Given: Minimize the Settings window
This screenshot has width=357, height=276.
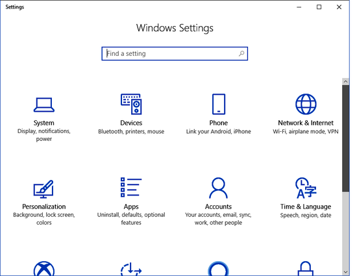Looking at the screenshot, I should (x=299, y=7).
